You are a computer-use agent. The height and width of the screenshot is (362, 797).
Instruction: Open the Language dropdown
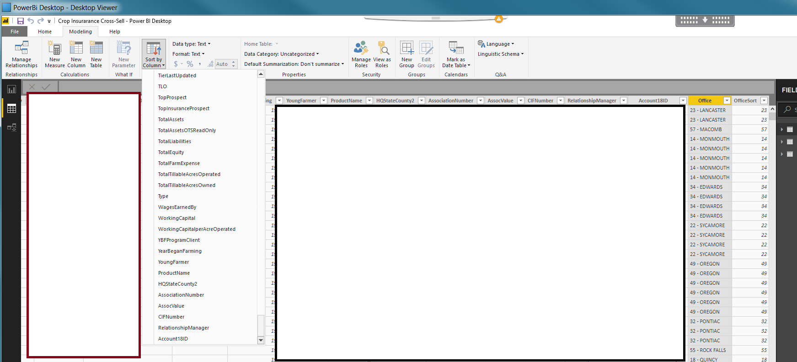pos(496,44)
